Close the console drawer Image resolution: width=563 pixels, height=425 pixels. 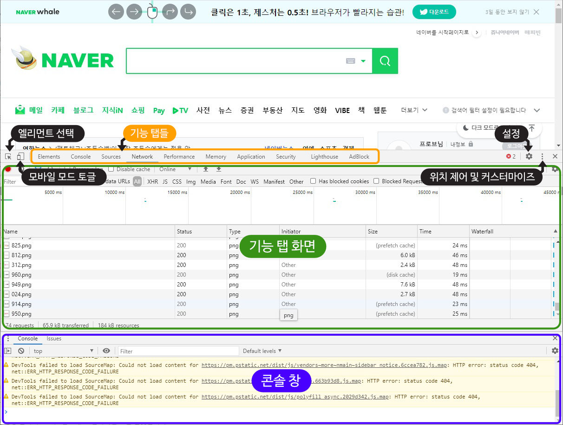tap(555, 339)
